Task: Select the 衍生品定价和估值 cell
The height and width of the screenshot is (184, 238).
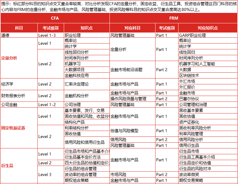Action: pyautogui.click(x=208, y=163)
